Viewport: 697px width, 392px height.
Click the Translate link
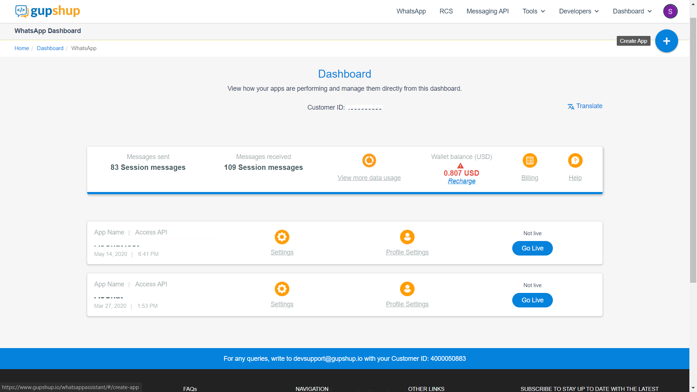589,106
